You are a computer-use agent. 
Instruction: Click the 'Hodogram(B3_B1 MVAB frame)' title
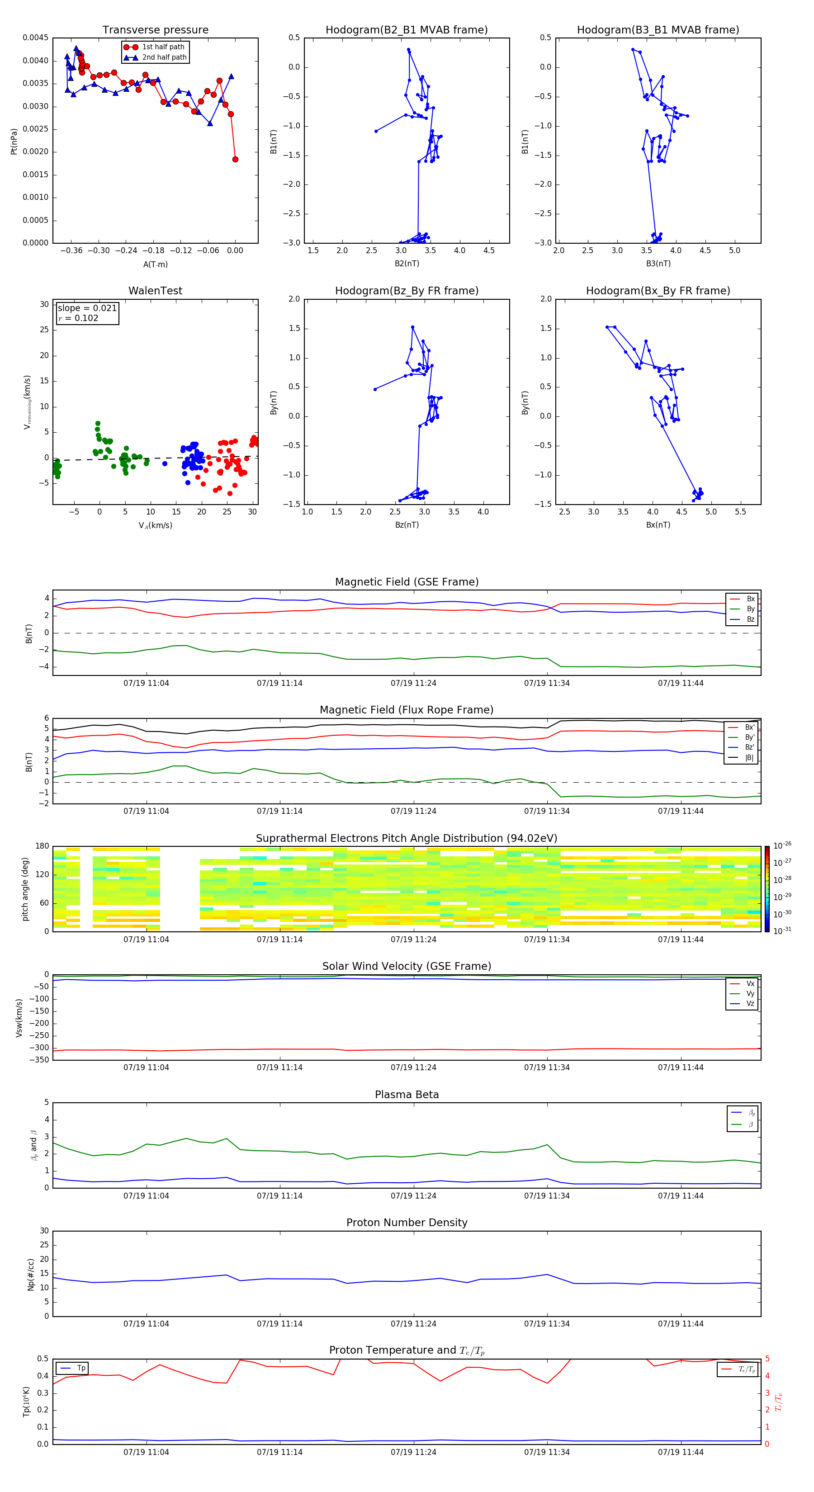[658, 30]
